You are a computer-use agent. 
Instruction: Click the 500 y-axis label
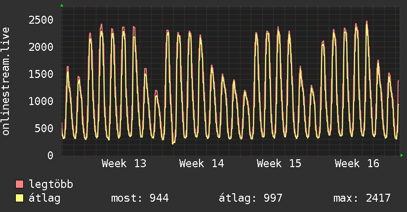pos(44,128)
